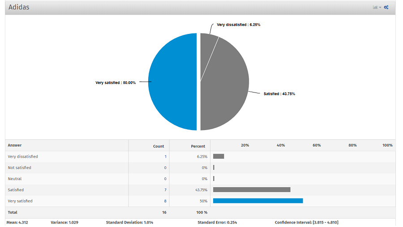This screenshot has width=403, height=227.
Task: Click count 0 in Not satisfied row
Action: [x=165, y=168]
